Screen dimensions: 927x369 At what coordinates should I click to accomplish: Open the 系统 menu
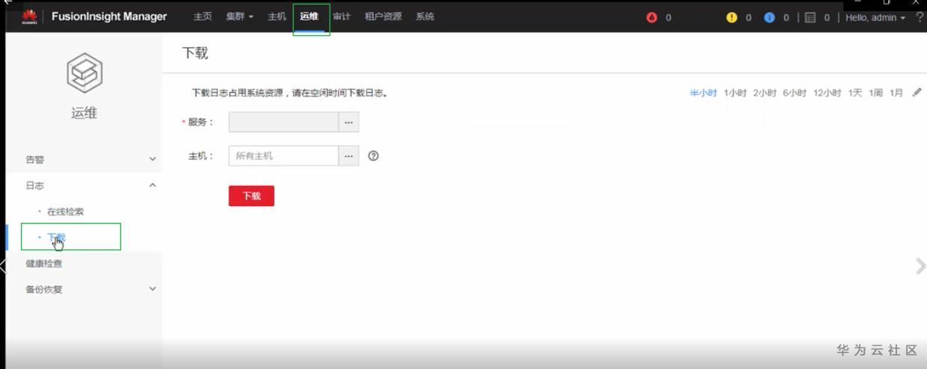click(425, 16)
